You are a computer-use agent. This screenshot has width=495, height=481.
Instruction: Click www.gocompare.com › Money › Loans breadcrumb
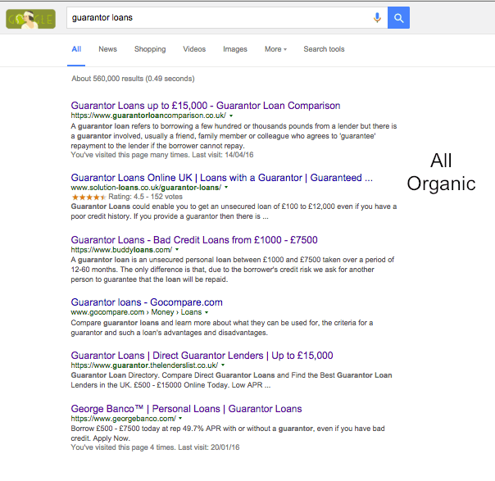click(x=136, y=312)
